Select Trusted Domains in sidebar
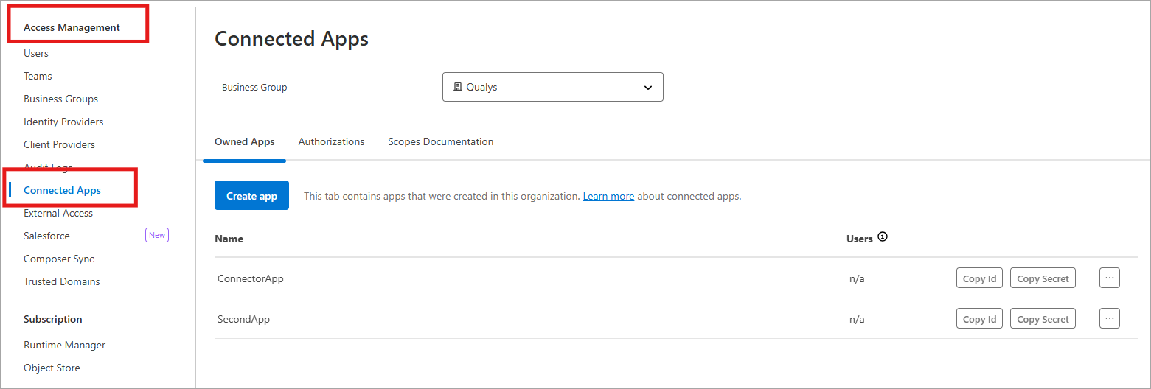Viewport: 1151px width, 389px height. tap(61, 281)
